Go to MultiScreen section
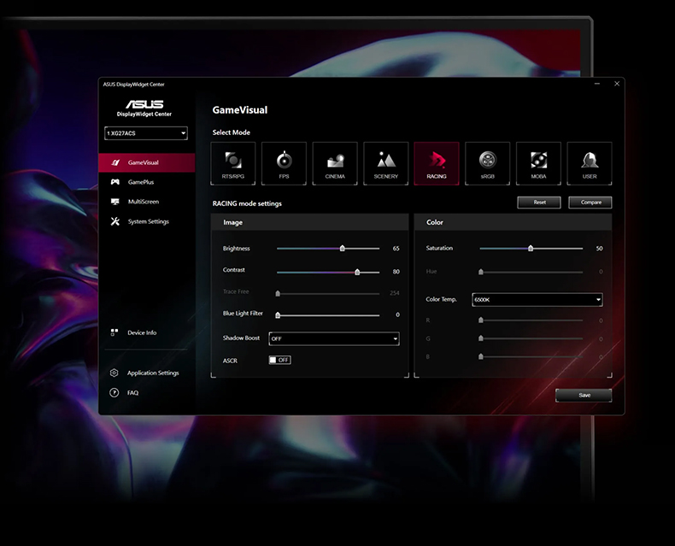 pyautogui.click(x=143, y=202)
